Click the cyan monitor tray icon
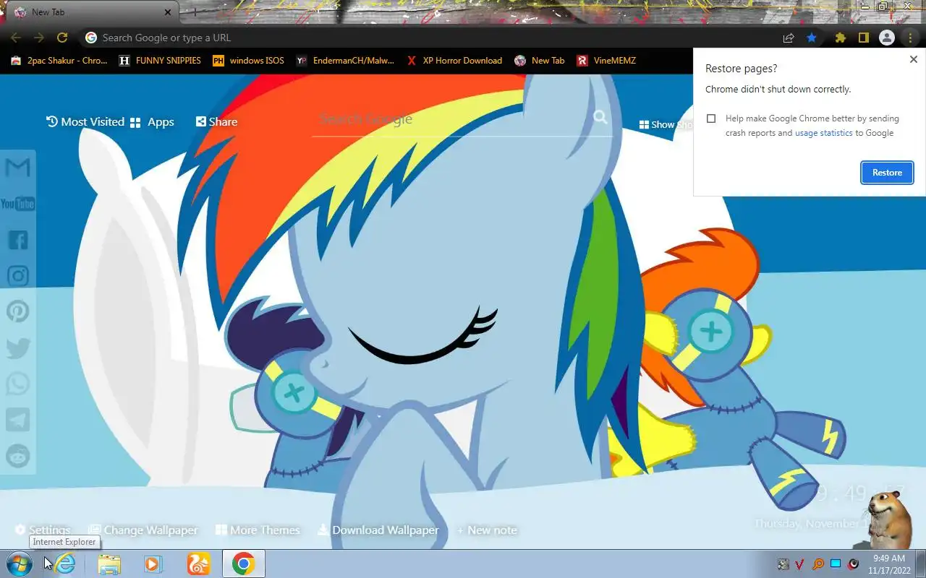The image size is (926, 578). coord(836,564)
